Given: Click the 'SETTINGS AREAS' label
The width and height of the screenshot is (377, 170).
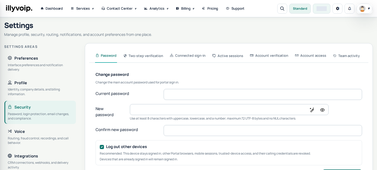Looking at the screenshot, I should (x=21, y=47).
